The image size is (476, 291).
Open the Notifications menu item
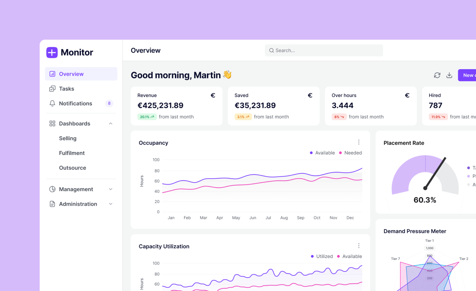[81, 104]
